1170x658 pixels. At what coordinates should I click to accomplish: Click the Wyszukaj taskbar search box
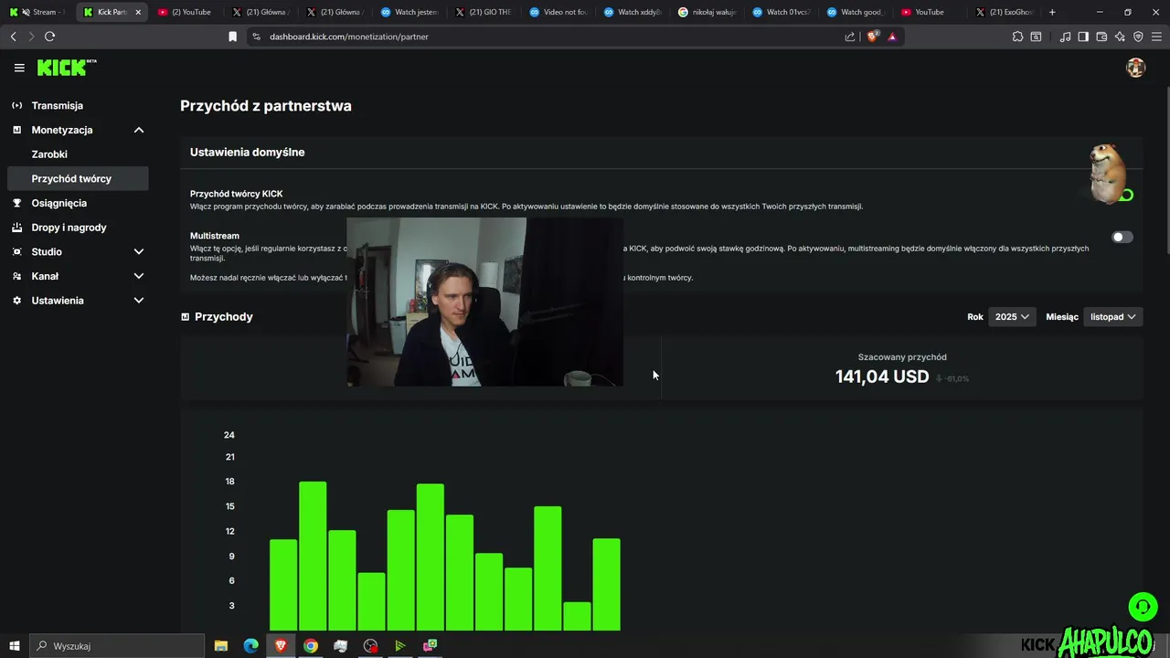[x=117, y=646]
